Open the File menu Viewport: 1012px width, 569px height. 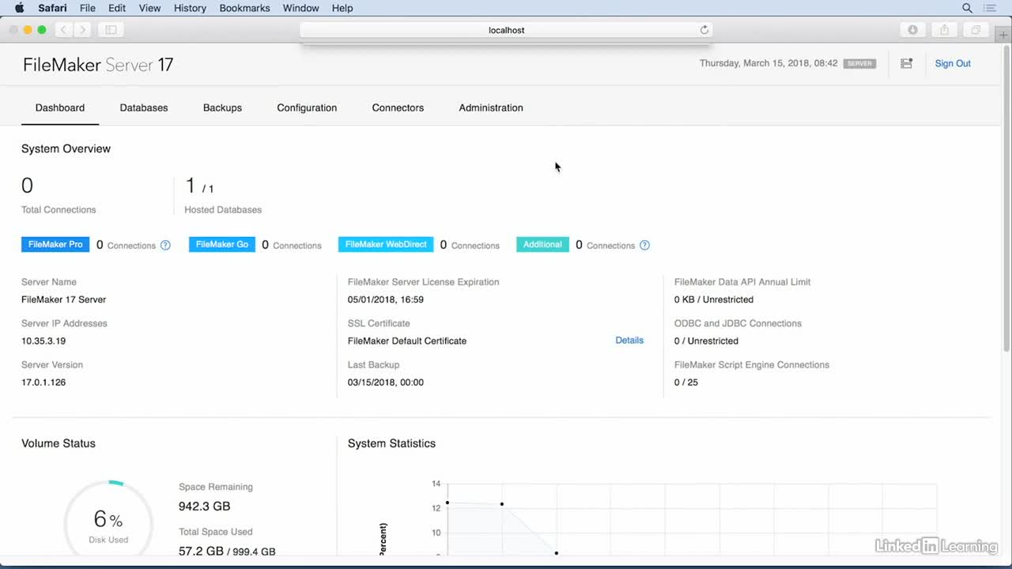[88, 8]
